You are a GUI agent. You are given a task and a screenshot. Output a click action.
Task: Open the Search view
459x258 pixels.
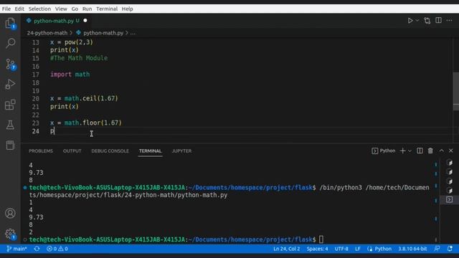tap(10, 43)
